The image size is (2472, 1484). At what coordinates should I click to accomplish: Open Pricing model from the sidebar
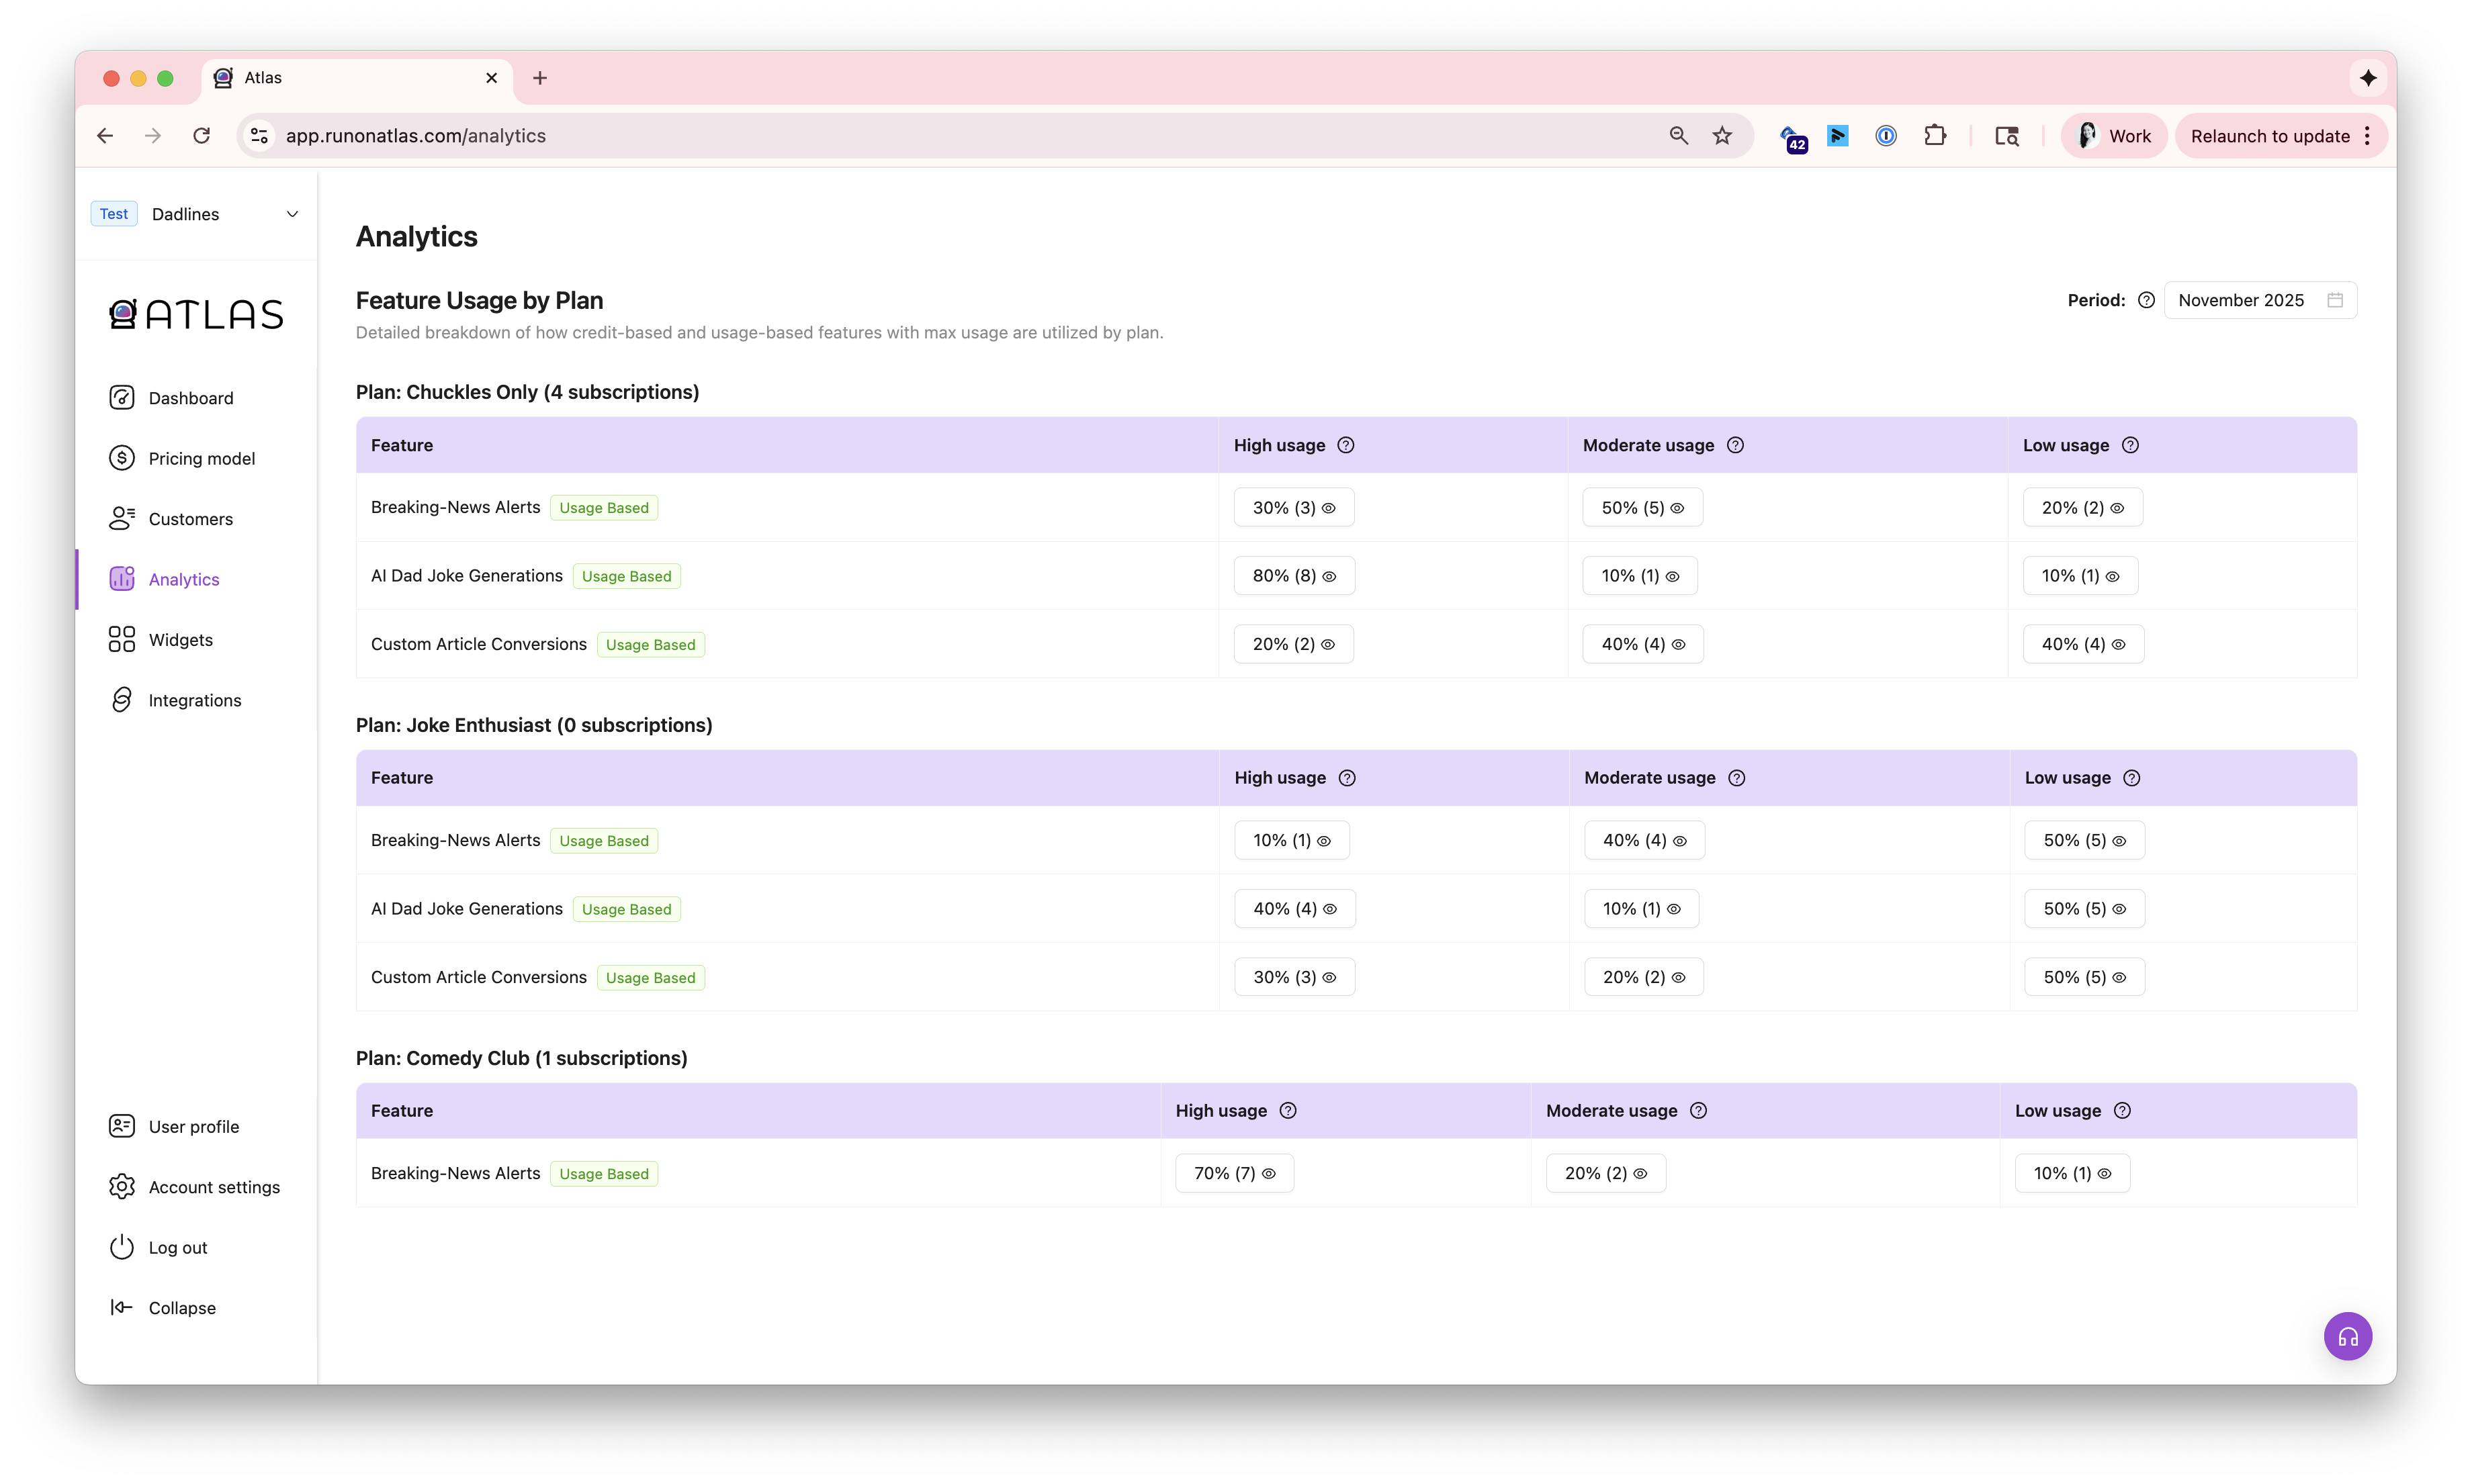201,459
